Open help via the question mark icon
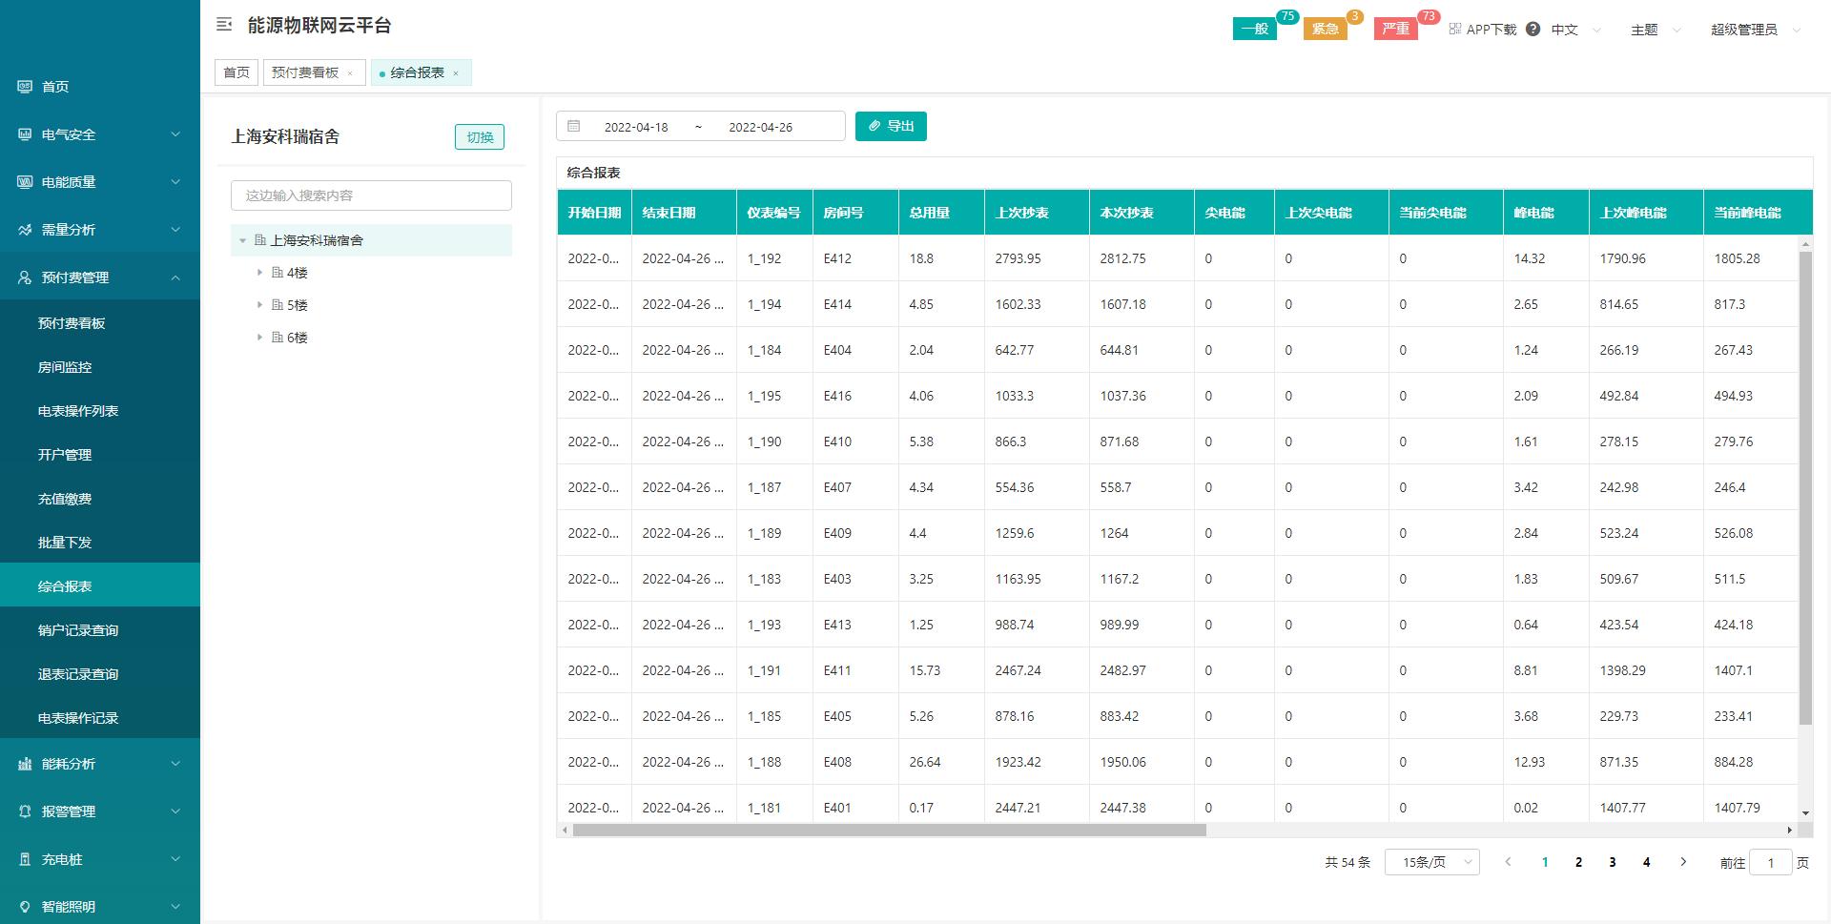 click(1533, 29)
